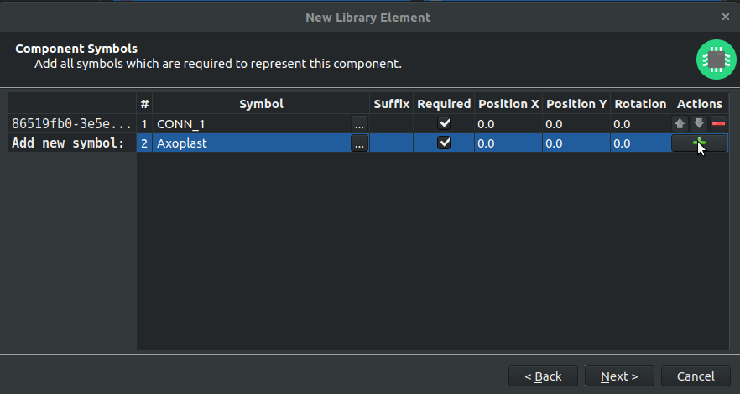Select the 86519fb0-3e5e UUID row header
Screen dimensions: 740x394
(x=72, y=123)
